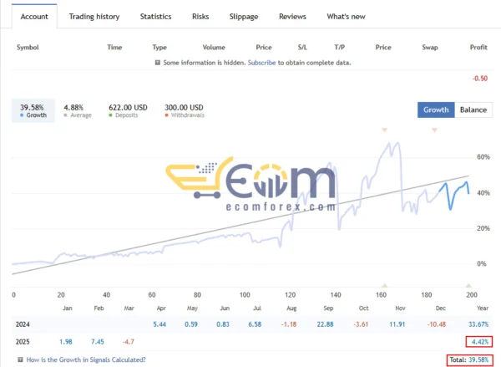
Task: Open the What's new tab
Action: coord(346,17)
